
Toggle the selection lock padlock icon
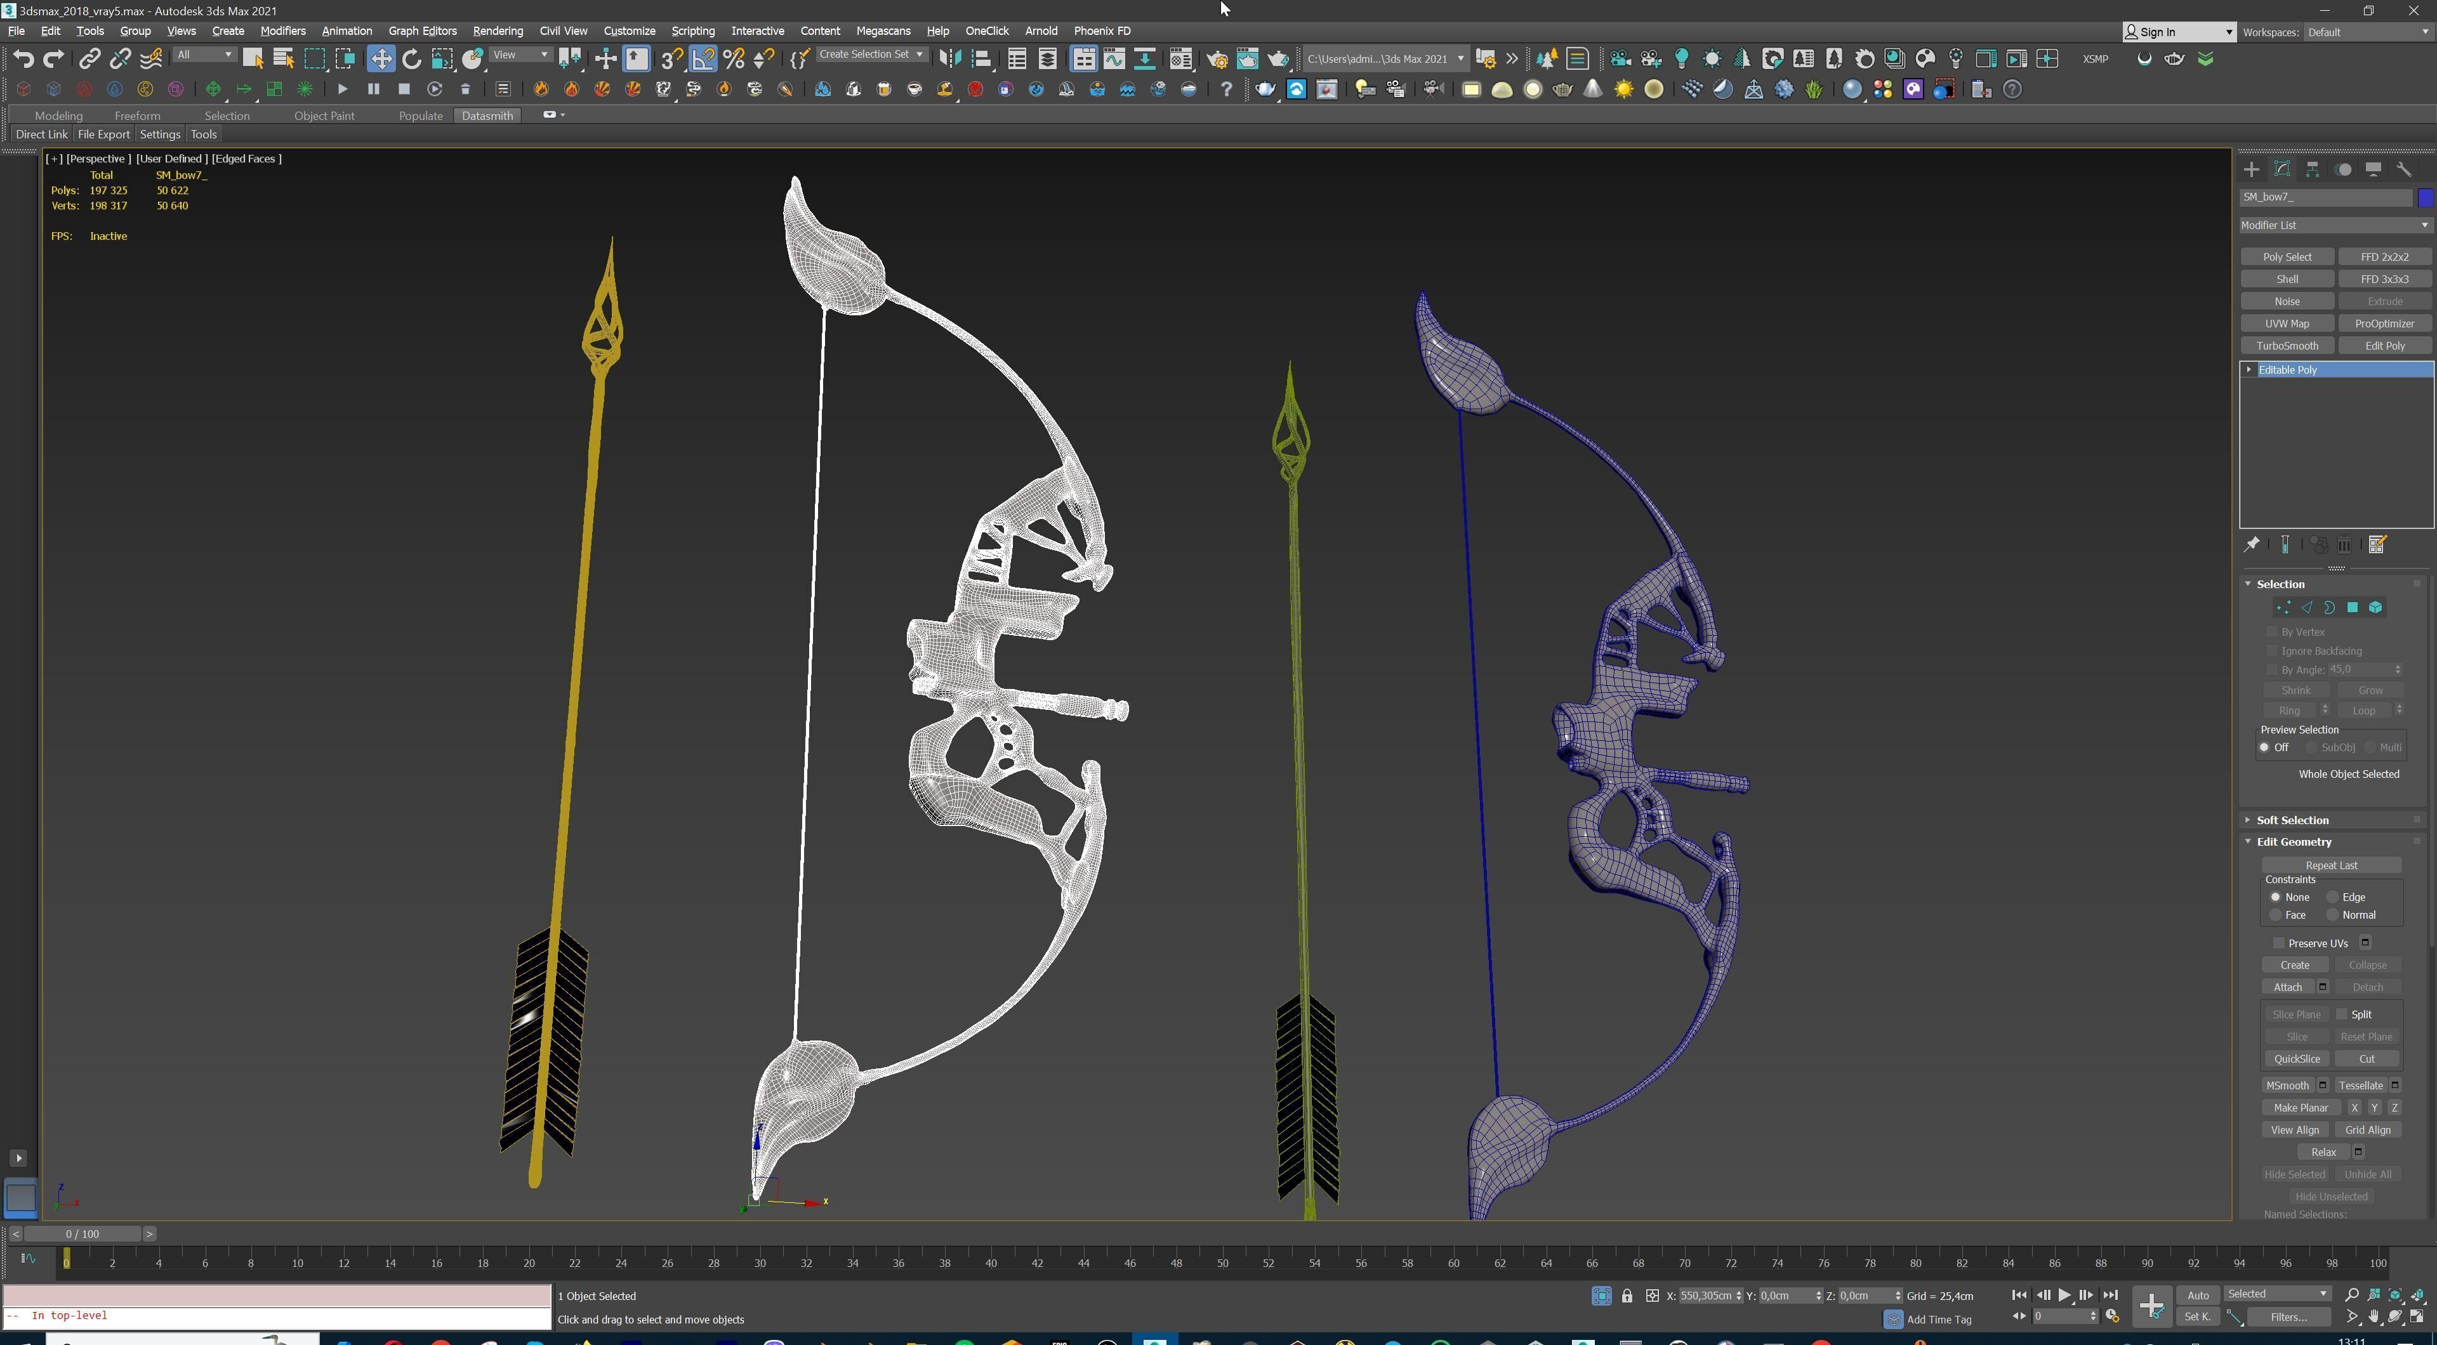[x=1626, y=1296]
